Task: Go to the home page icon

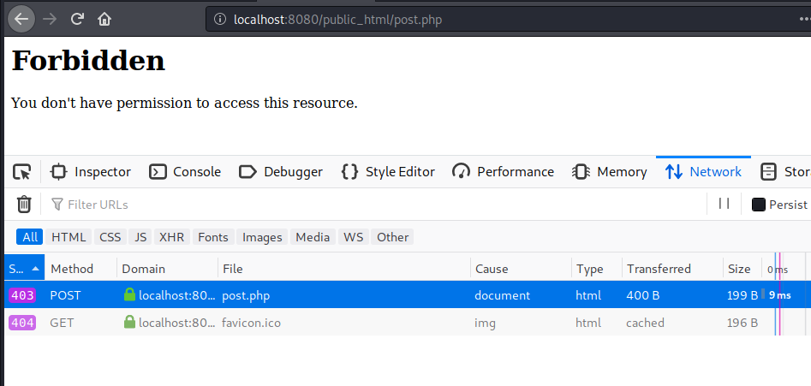Action: [104, 18]
